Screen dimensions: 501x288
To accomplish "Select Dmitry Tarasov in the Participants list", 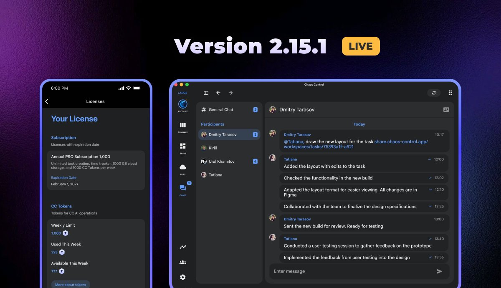I will tap(229, 134).
